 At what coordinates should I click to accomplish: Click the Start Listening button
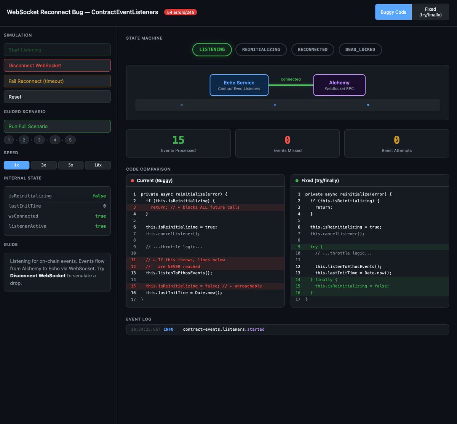[x=57, y=50]
